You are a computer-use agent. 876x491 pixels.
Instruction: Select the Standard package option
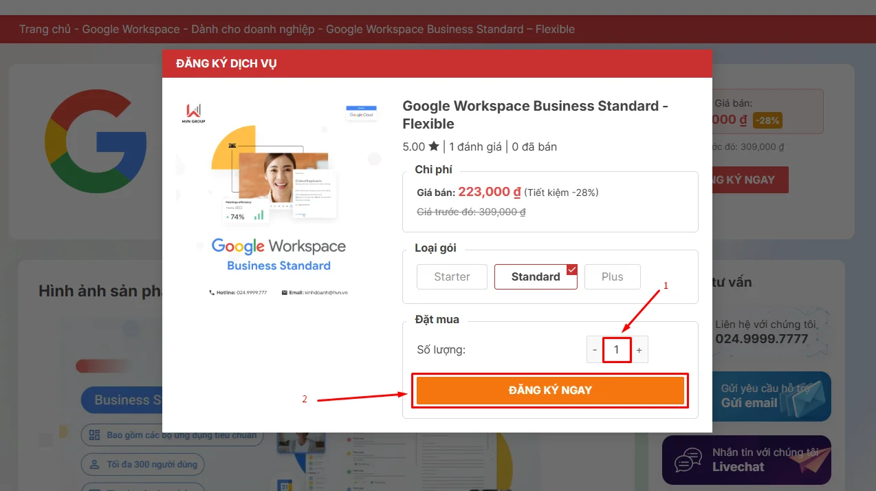click(535, 277)
